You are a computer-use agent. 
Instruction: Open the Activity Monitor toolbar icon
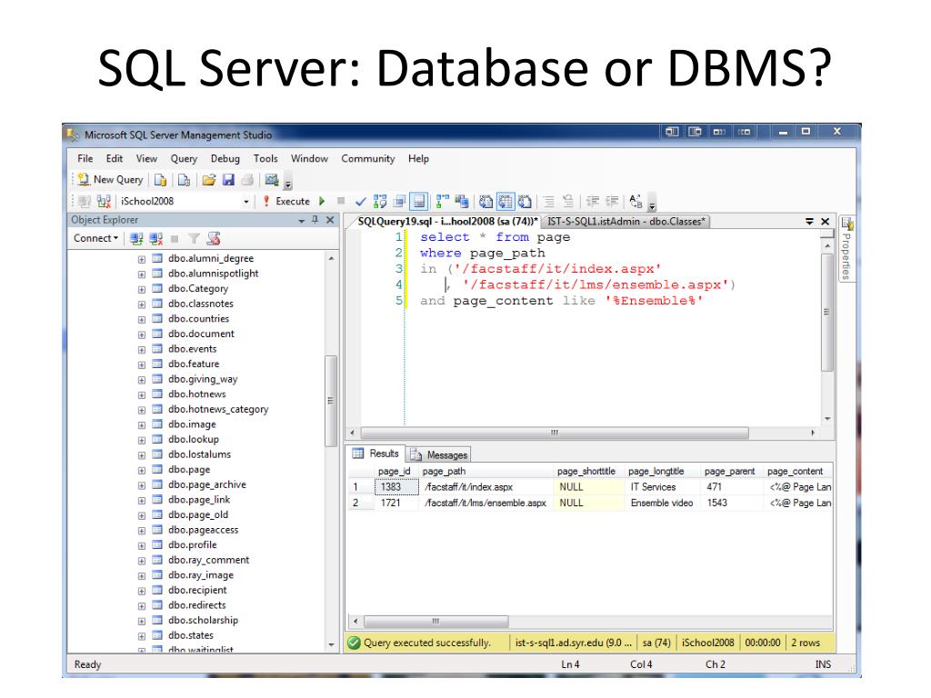pyautogui.click(x=272, y=180)
